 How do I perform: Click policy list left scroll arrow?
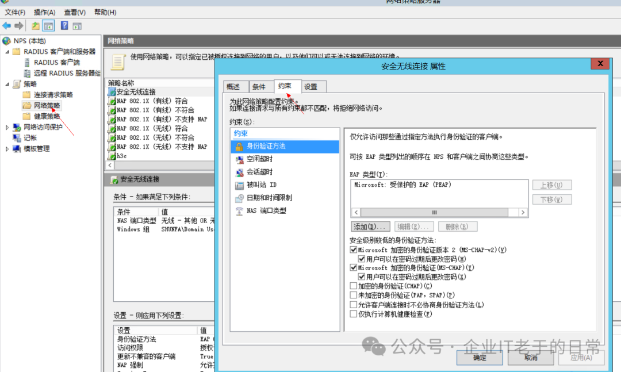click(x=110, y=165)
